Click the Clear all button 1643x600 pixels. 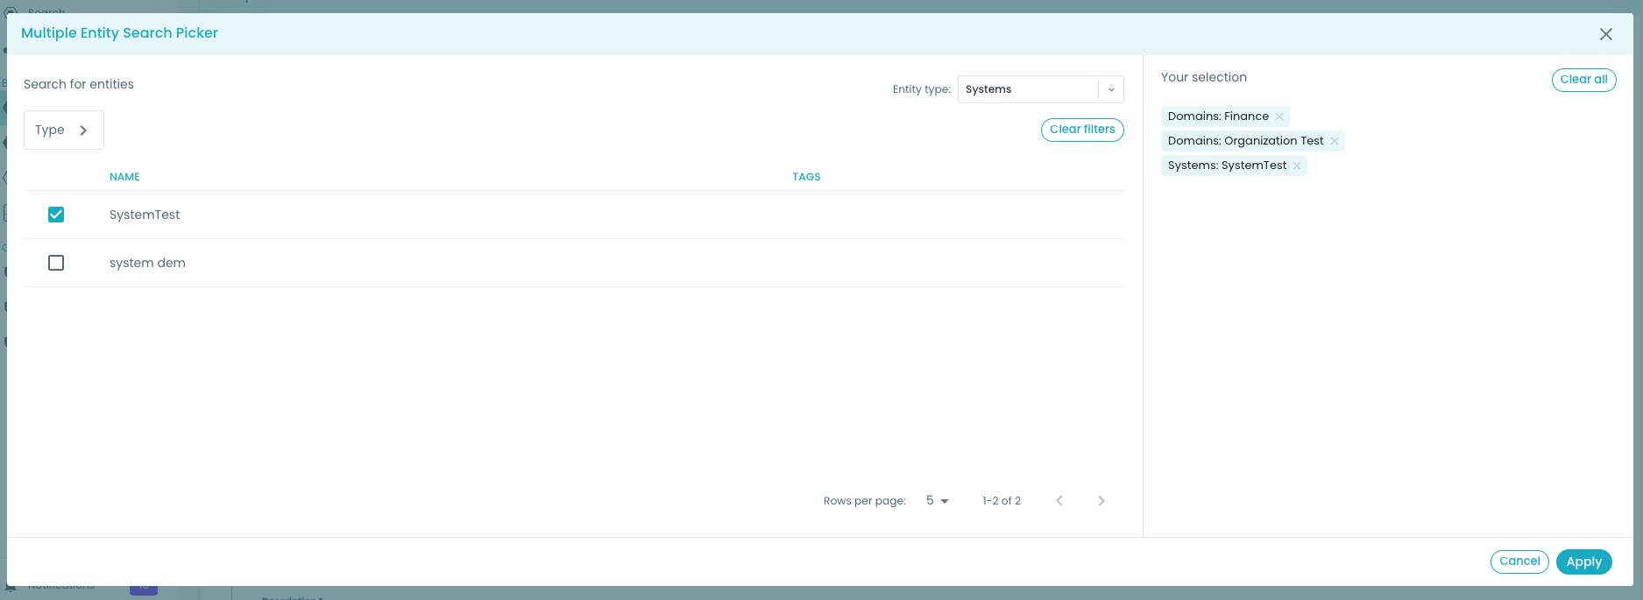(x=1583, y=80)
